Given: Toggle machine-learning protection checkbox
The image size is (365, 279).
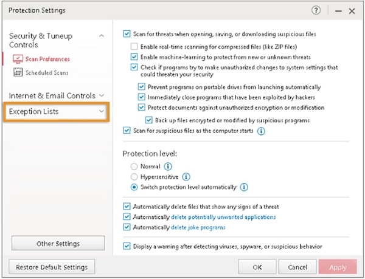Looking at the screenshot, I should [x=135, y=57].
